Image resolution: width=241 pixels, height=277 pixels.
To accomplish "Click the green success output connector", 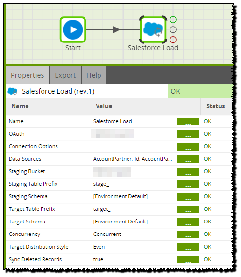I will pyautogui.click(x=173, y=20).
